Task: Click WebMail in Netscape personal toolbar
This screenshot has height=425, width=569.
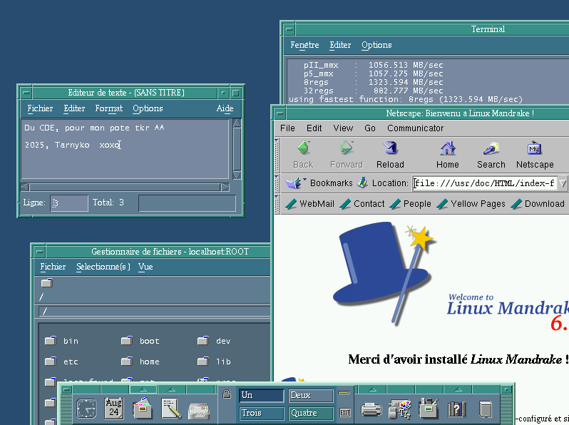Action: click(310, 204)
